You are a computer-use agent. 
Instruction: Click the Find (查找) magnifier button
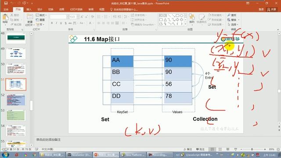232,15
